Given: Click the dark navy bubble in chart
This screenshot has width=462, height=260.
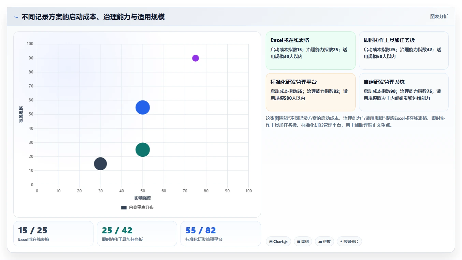Looking at the screenshot, I should (x=100, y=164).
